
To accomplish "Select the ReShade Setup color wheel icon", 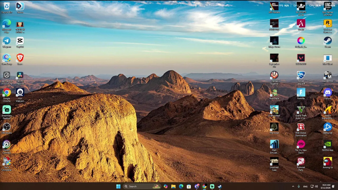I will click(x=301, y=42).
